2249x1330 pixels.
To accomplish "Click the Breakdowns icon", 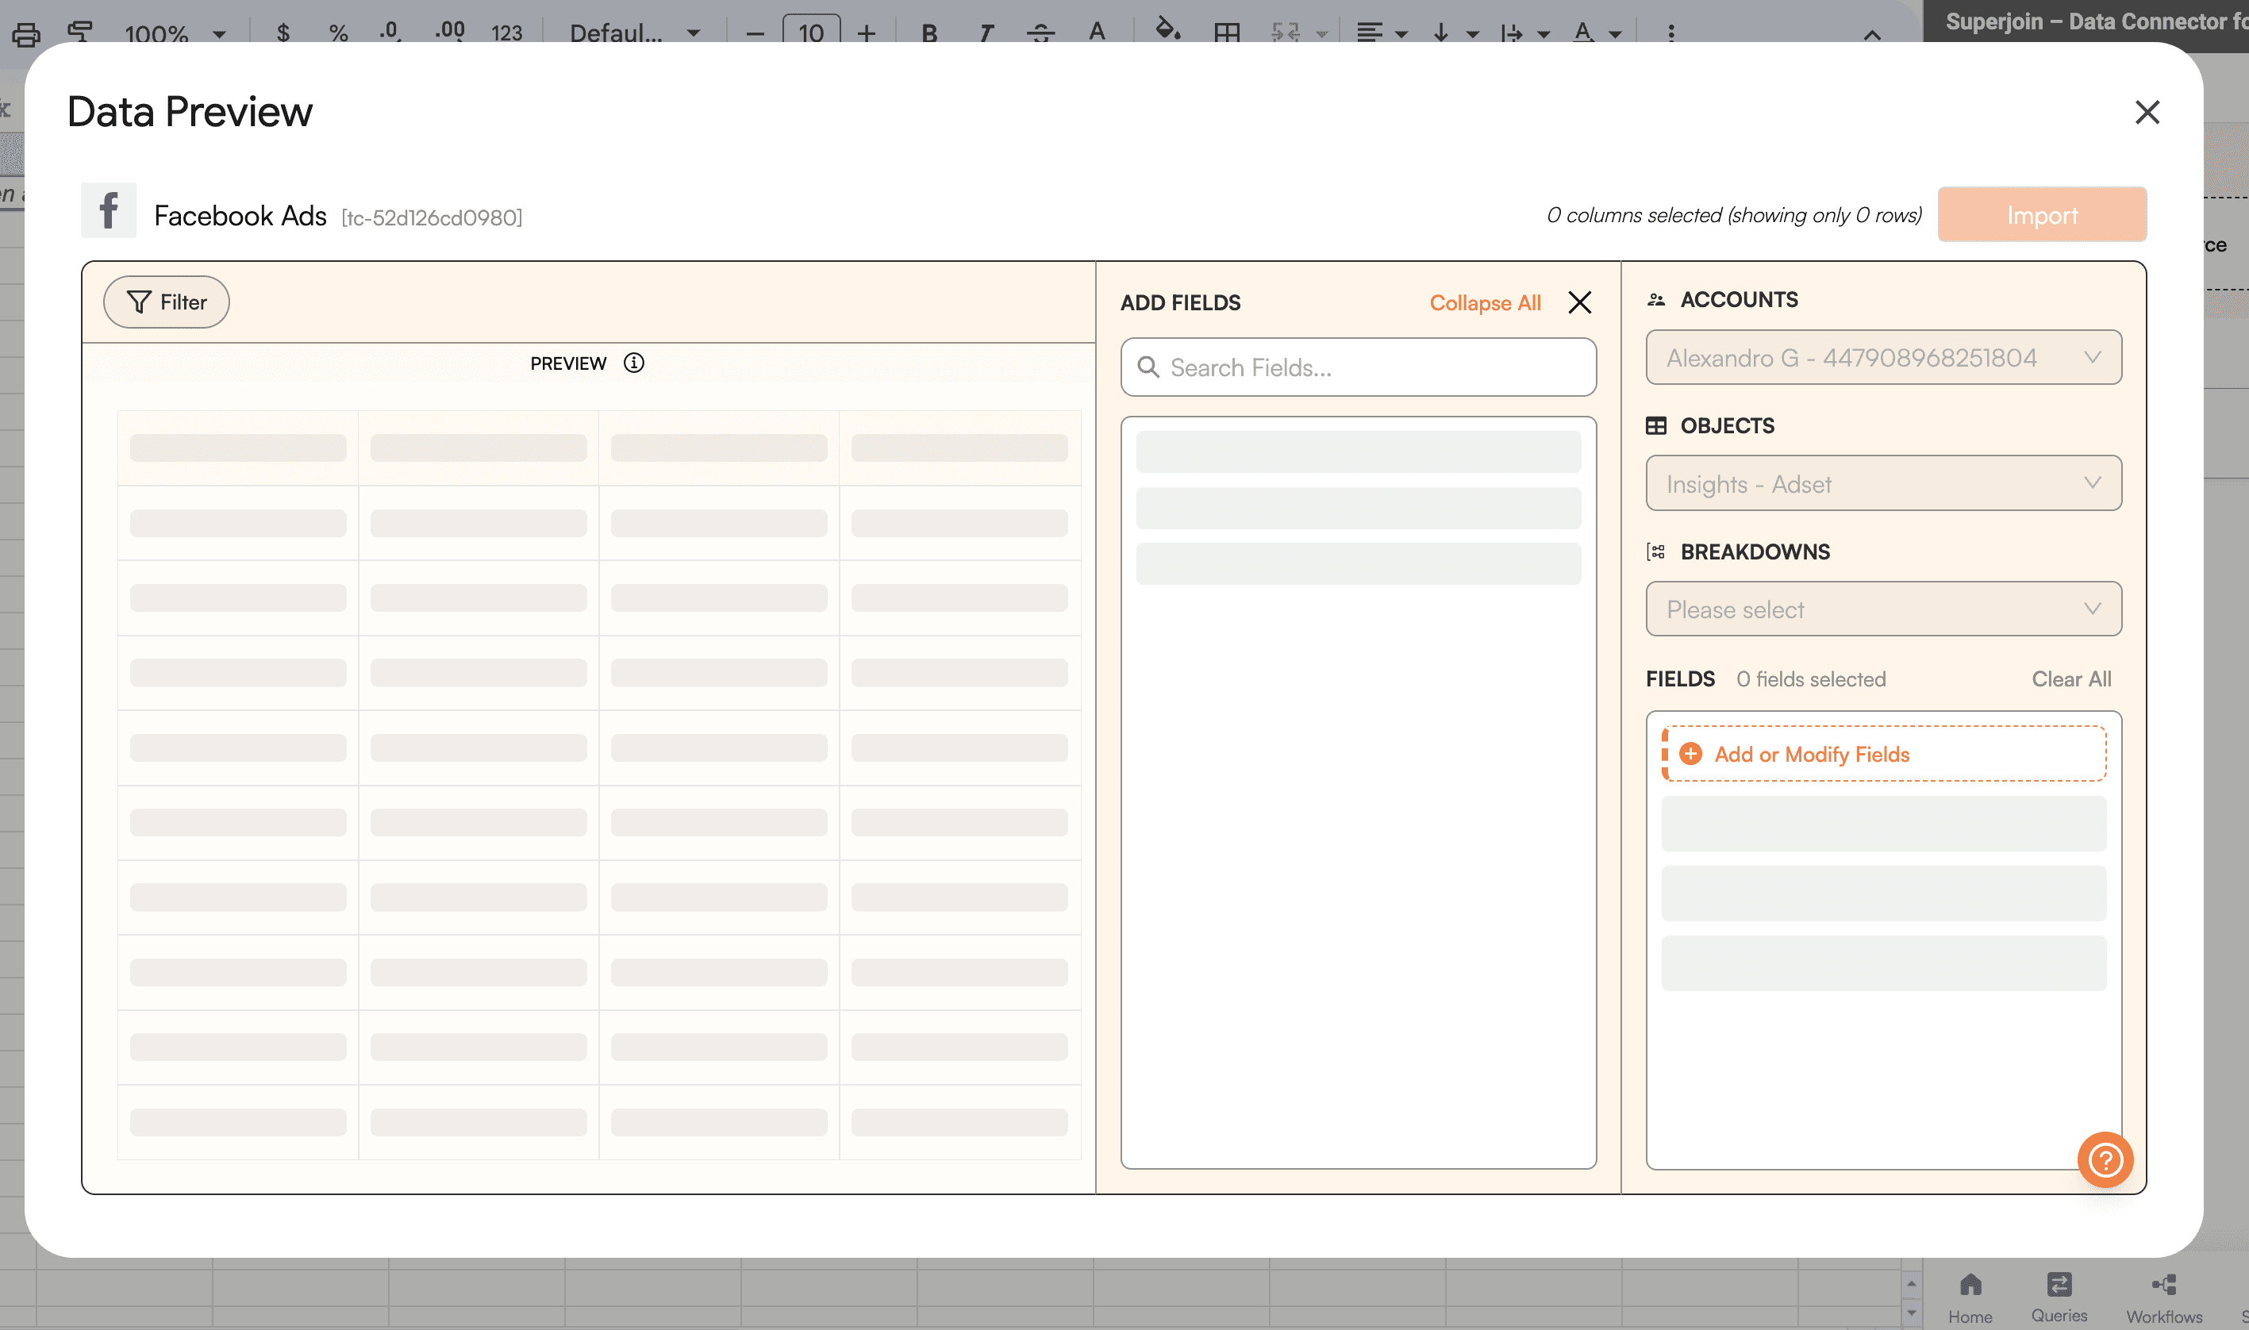I will click(x=1656, y=552).
